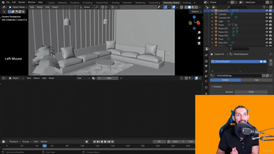Open the Global transform orientation dropdown
Screen dimensions: 274x154
[86, 7]
